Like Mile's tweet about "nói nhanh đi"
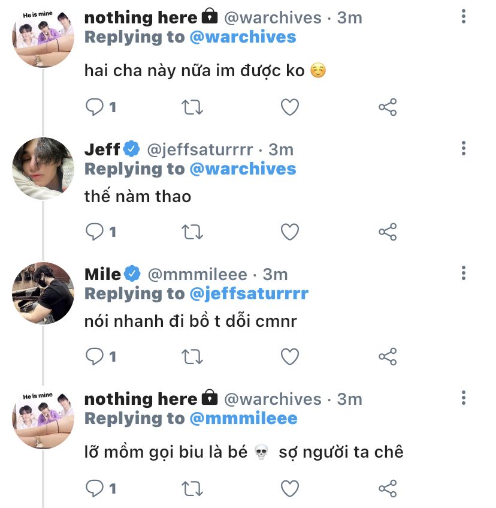This screenshot has width=496, height=508. click(x=290, y=357)
